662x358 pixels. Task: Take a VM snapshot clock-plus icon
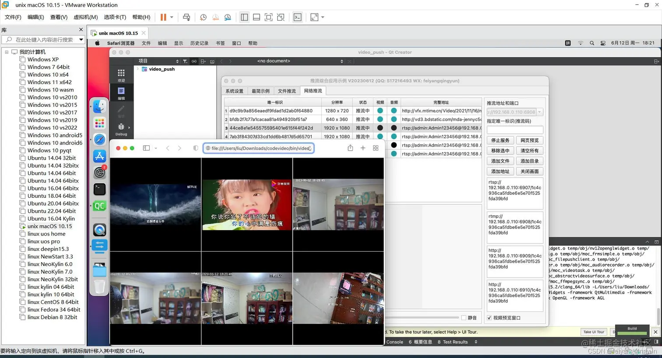[x=203, y=17]
